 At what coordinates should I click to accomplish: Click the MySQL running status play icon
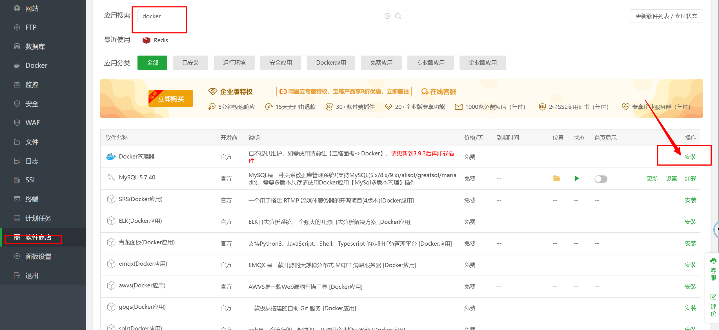576,178
